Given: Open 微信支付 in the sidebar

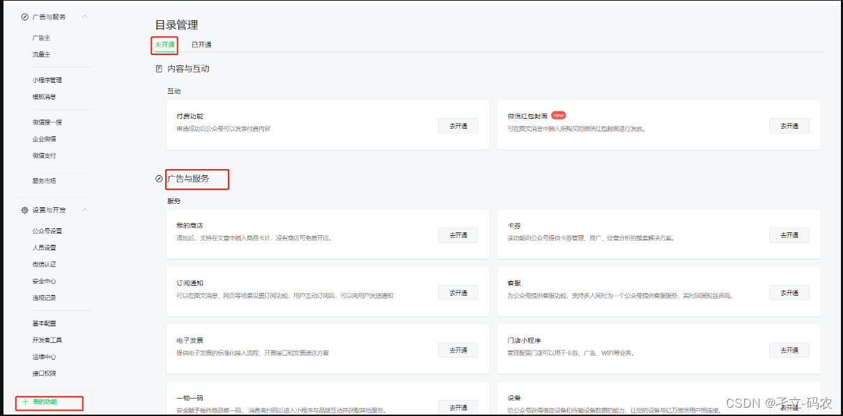Looking at the screenshot, I should pos(44,156).
